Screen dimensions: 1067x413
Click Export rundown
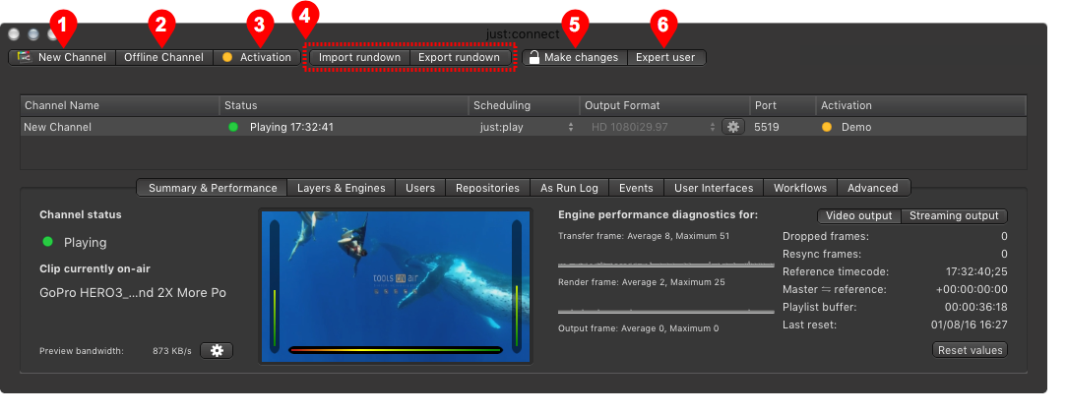[460, 58]
